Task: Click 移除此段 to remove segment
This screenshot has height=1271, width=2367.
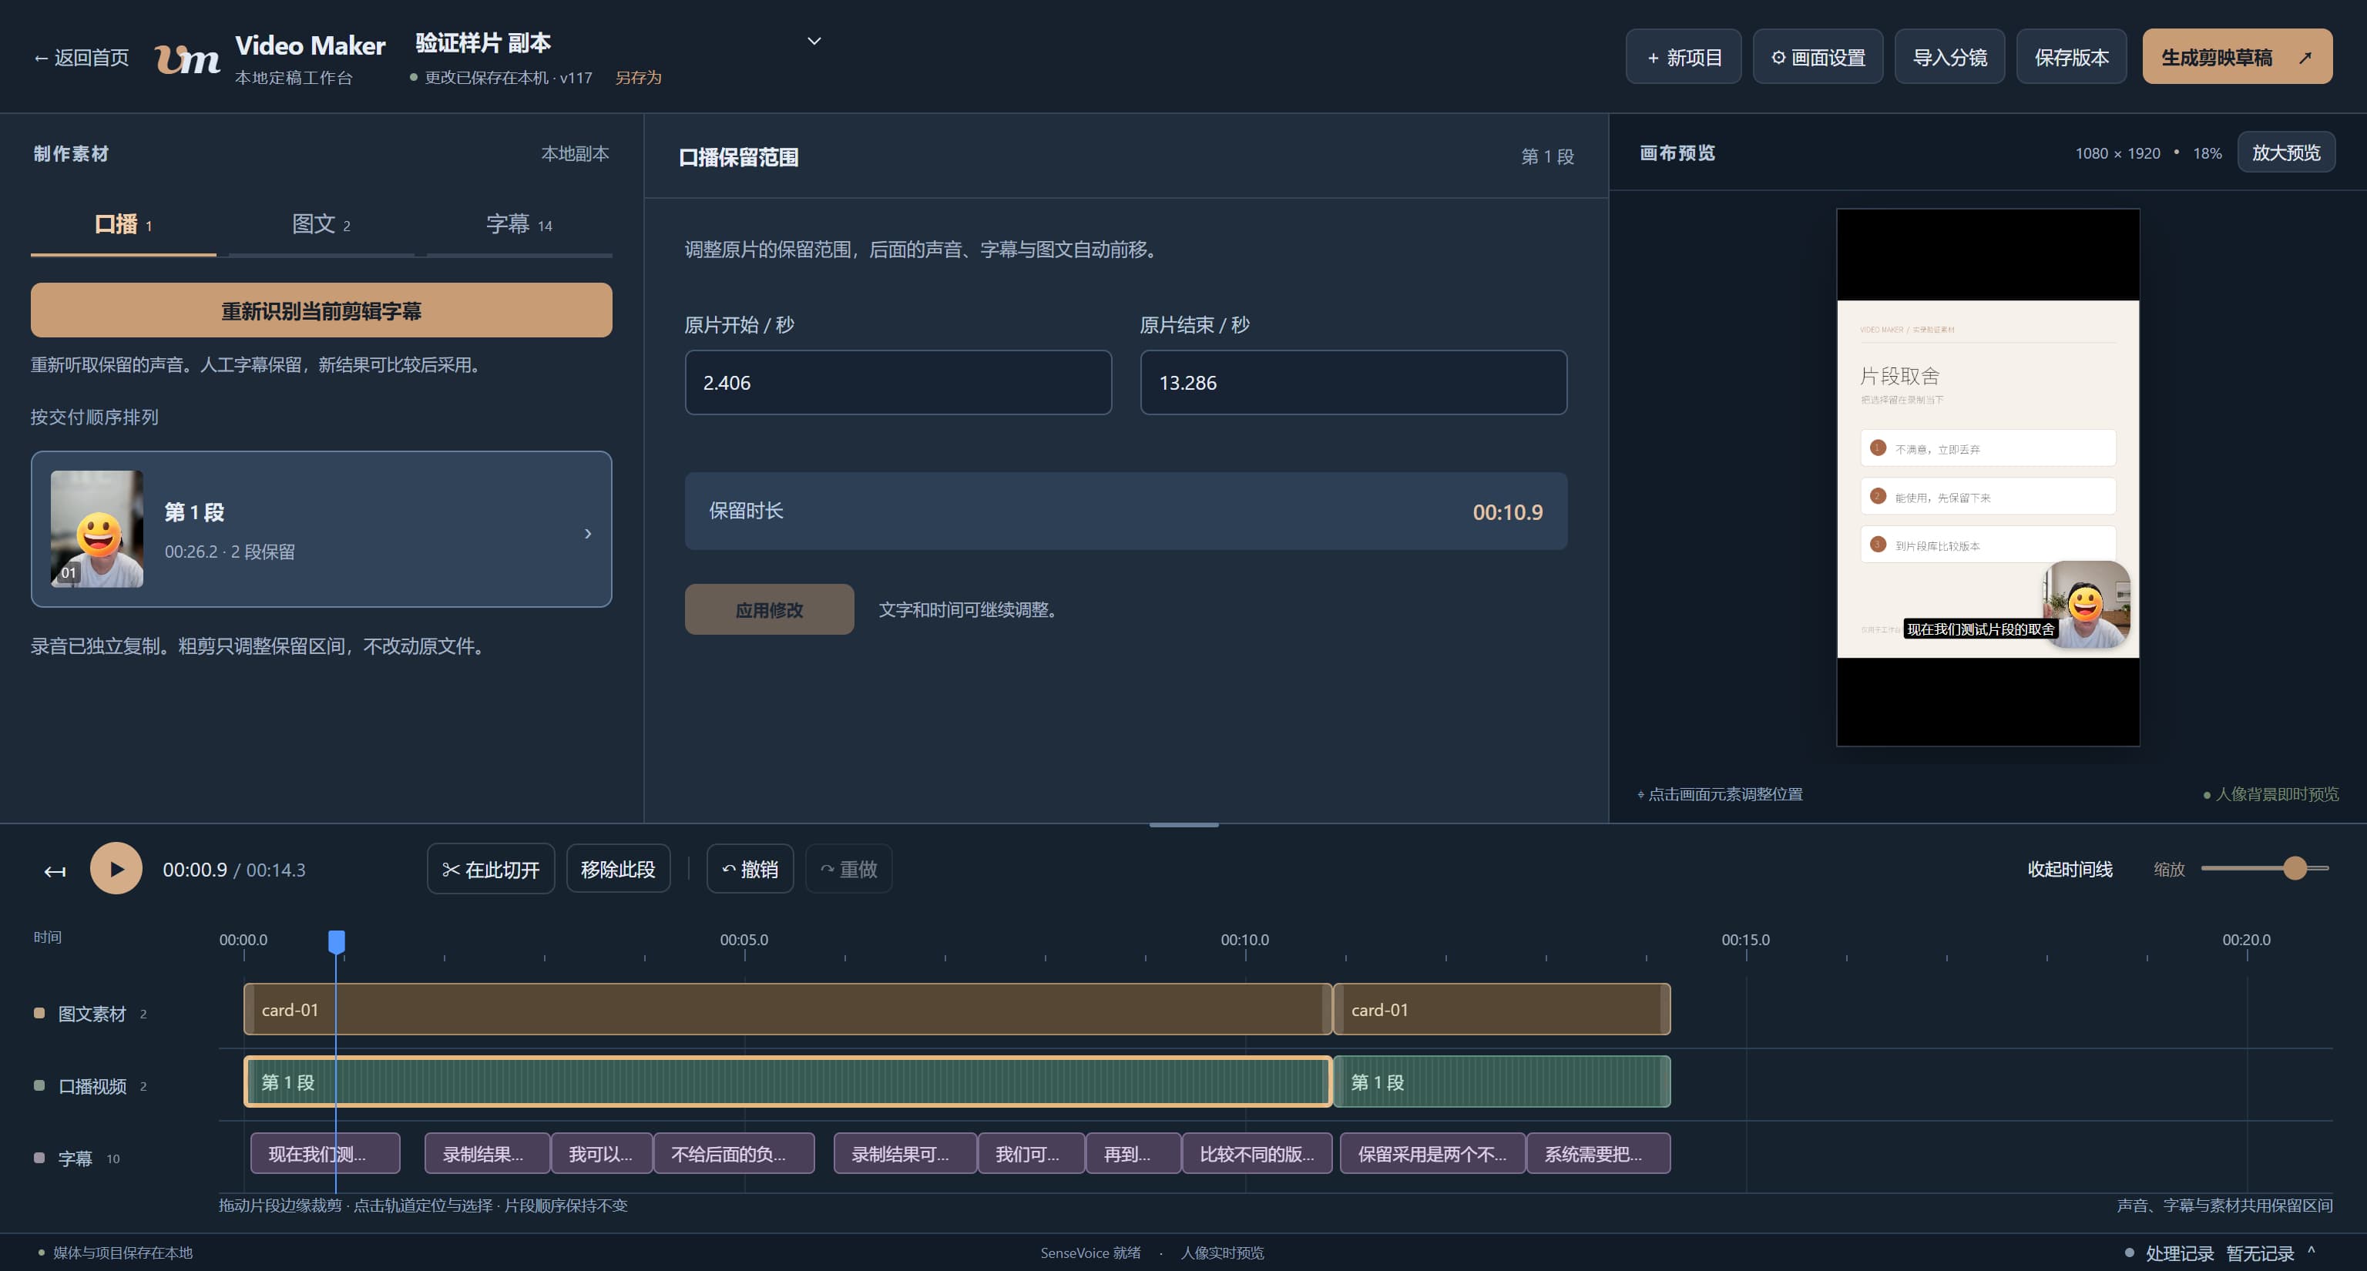Action: (x=617, y=869)
